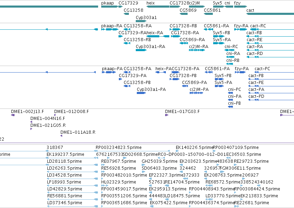Click the CG5869 gene label
The image size is (294, 208).
(x=188, y=10)
